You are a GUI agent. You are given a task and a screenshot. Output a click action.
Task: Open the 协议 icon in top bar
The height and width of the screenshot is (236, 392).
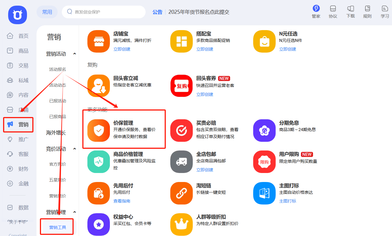[x=333, y=8]
